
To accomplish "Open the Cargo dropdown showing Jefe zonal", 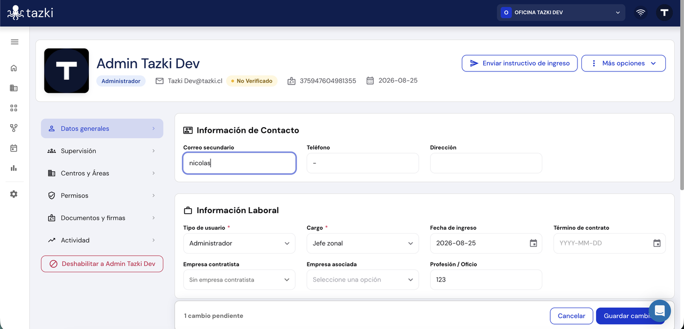I will click(363, 243).
